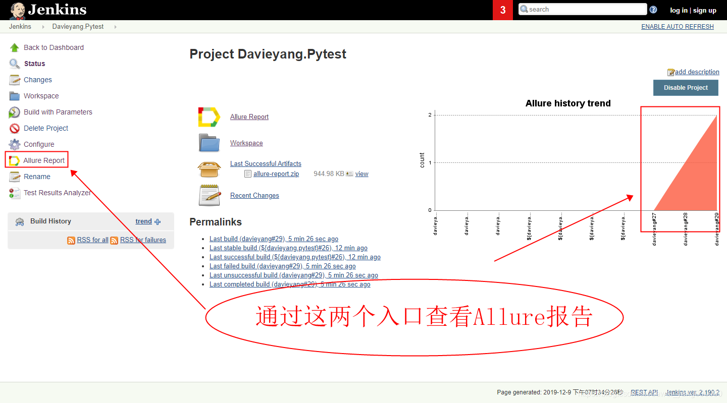
Task: Open the search help question icon
Action: tap(653, 10)
